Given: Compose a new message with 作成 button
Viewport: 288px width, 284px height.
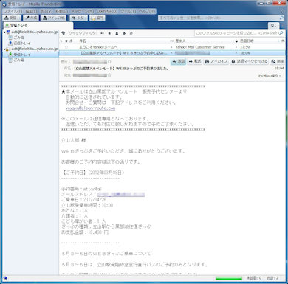Looking at the screenshot, I should coord(31,18).
